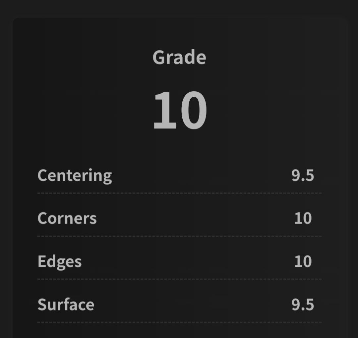The image size is (358, 338).
Task: Click the empty space between Centering and 9.5
Action: tap(199, 175)
